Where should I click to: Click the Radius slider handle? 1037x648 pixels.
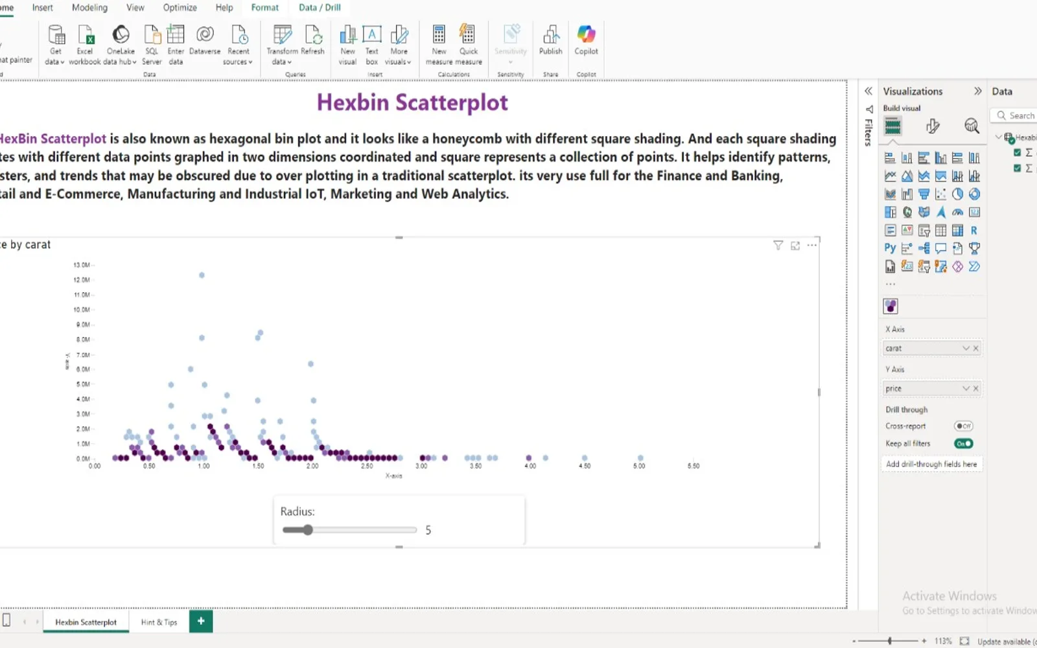pos(308,530)
